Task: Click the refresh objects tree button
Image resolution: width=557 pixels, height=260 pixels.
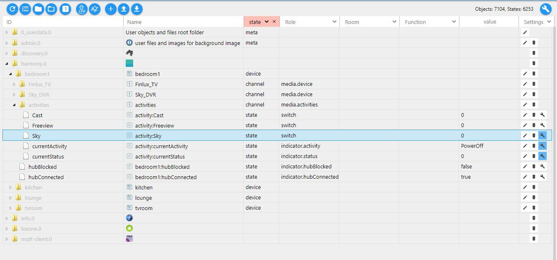Action: click(x=12, y=9)
